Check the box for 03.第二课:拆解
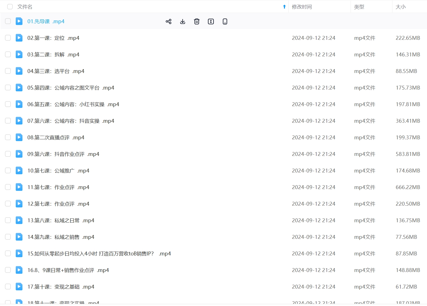The width and height of the screenshot is (427, 306). (8, 54)
